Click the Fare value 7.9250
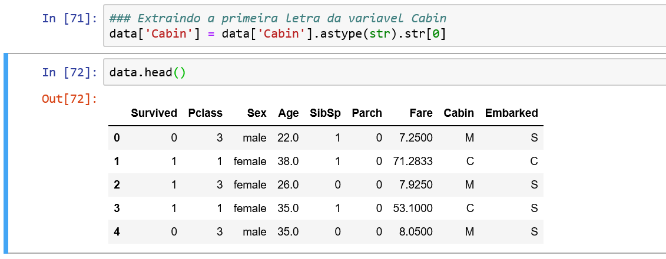The height and width of the screenshot is (259, 666). (x=416, y=185)
